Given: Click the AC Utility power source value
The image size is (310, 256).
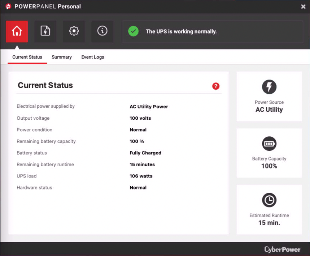Looking at the screenshot, I should [x=269, y=110].
